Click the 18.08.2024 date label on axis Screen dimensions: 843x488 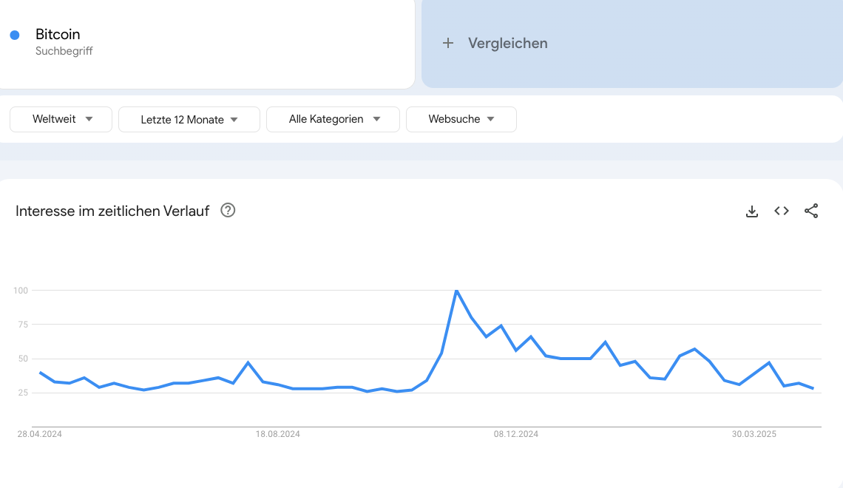coord(277,434)
